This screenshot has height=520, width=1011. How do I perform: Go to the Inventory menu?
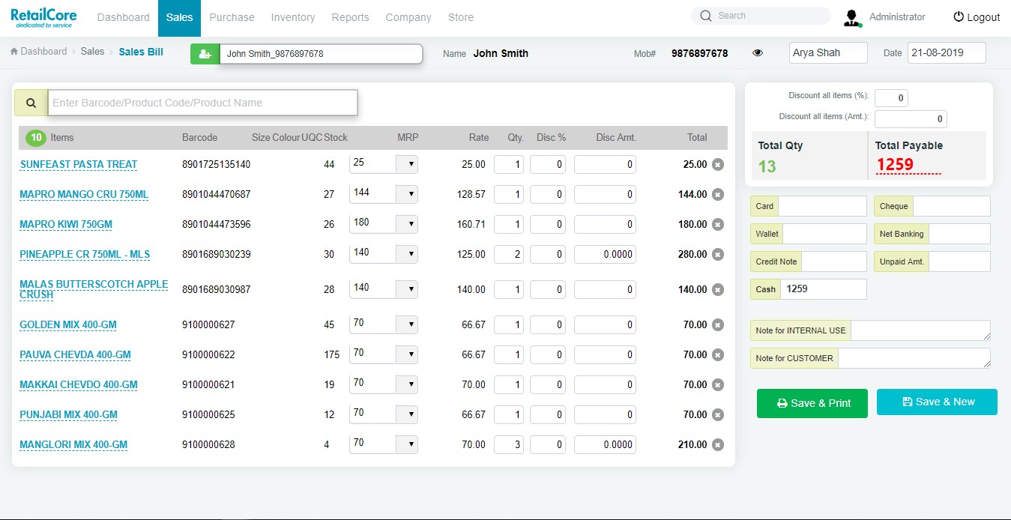tap(293, 17)
